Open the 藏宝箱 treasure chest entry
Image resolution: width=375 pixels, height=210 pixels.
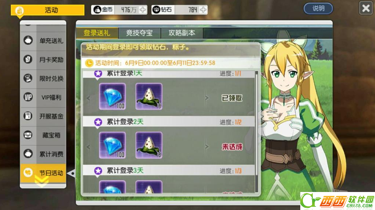(43, 135)
